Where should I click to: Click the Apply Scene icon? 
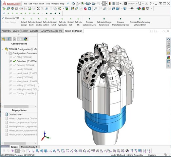[x=143, y=8]
